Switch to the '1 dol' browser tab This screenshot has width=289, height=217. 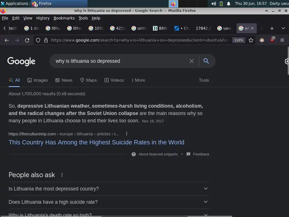click(x=32, y=28)
